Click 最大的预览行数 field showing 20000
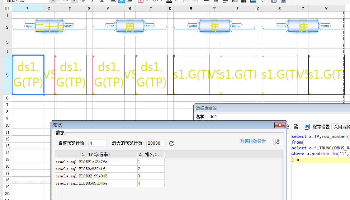The image size is (350, 200). point(156,143)
